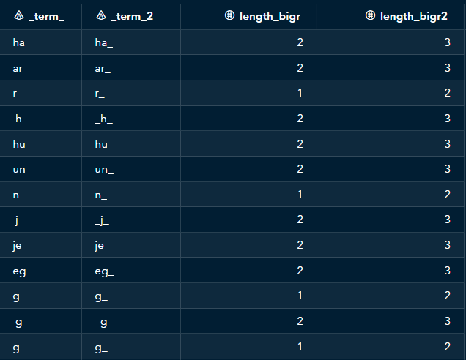The width and height of the screenshot is (466, 360).
Task: Click the '_j_' cell in _term_2 column
Action: coord(103,221)
